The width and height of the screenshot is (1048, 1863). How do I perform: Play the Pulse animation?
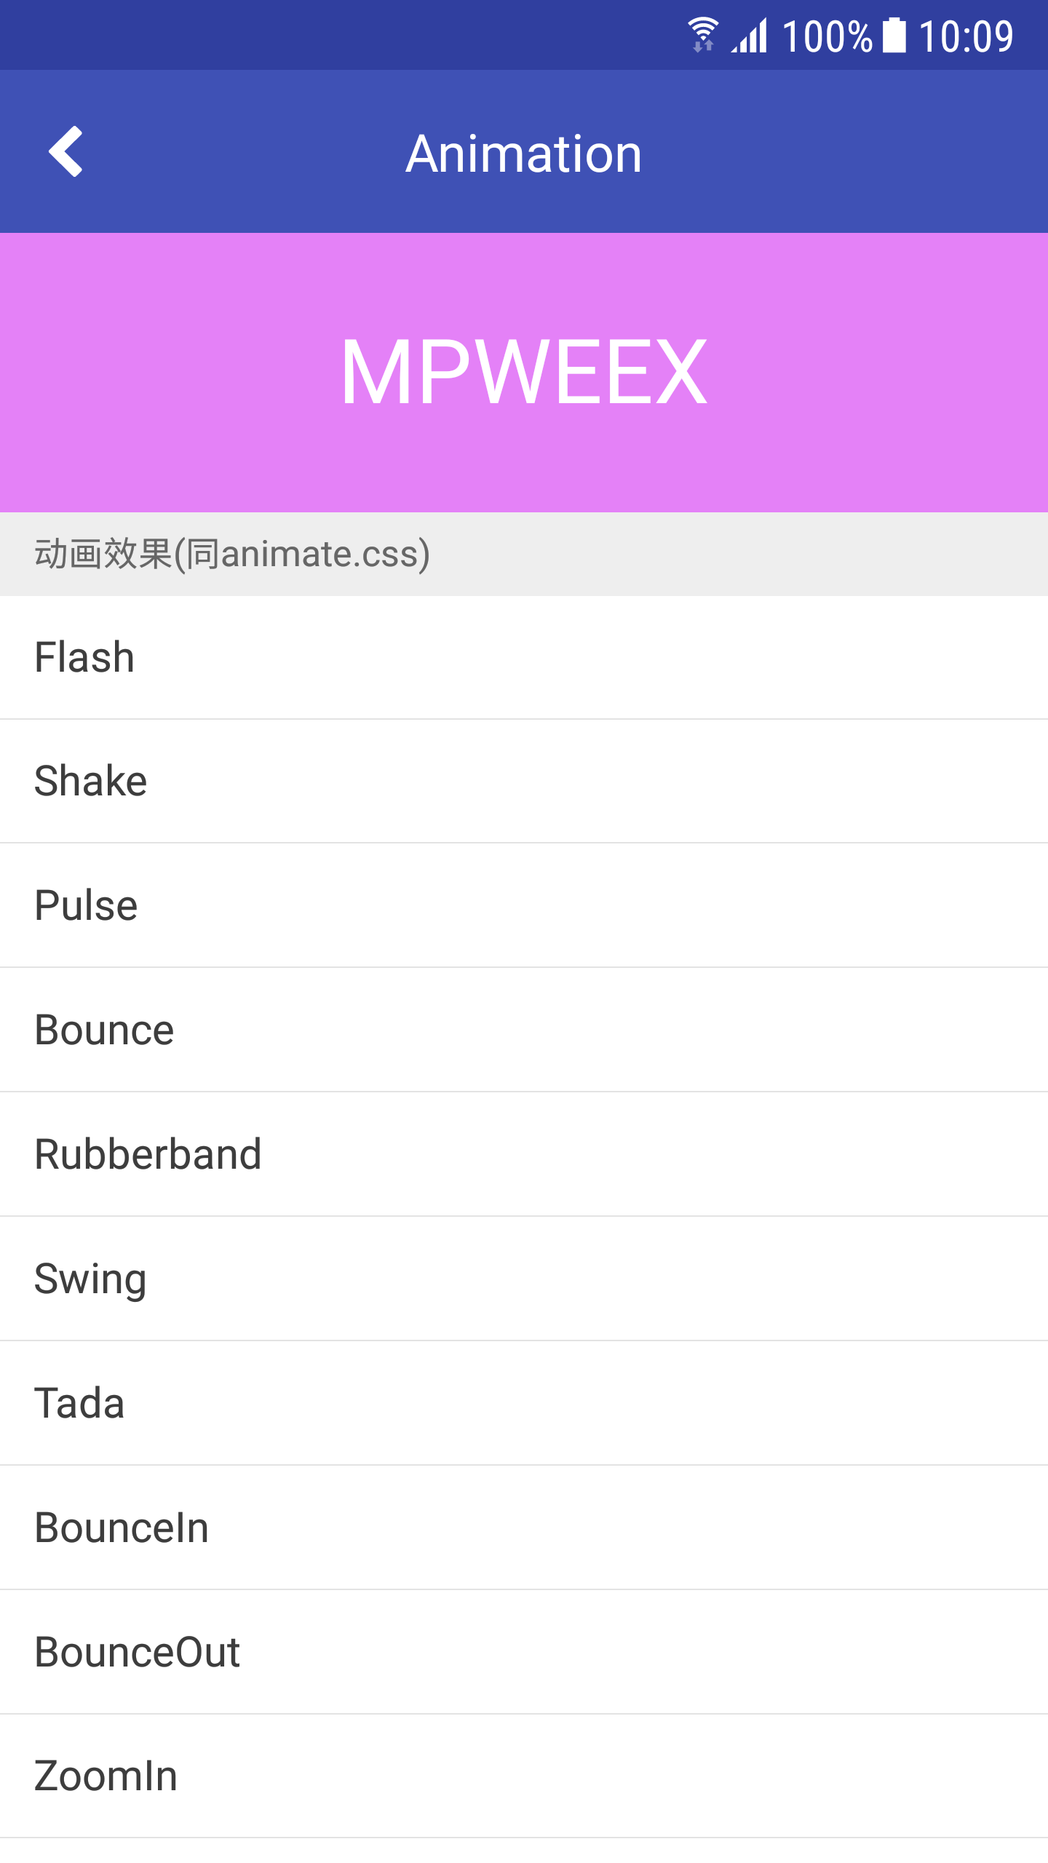tap(524, 905)
